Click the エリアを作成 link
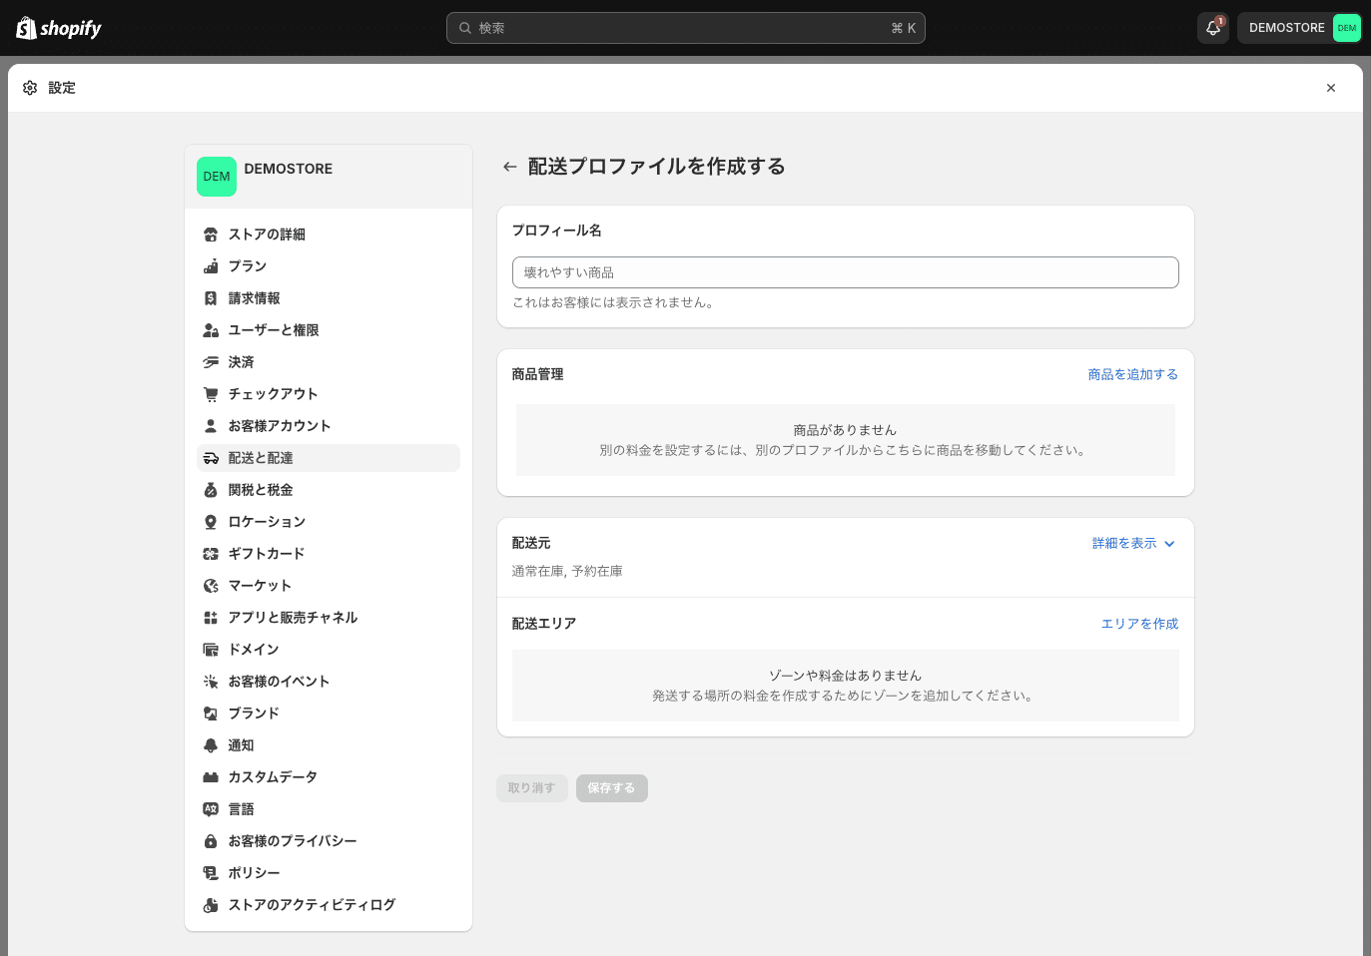Image resolution: width=1371 pixels, height=956 pixels. [1139, 623]
